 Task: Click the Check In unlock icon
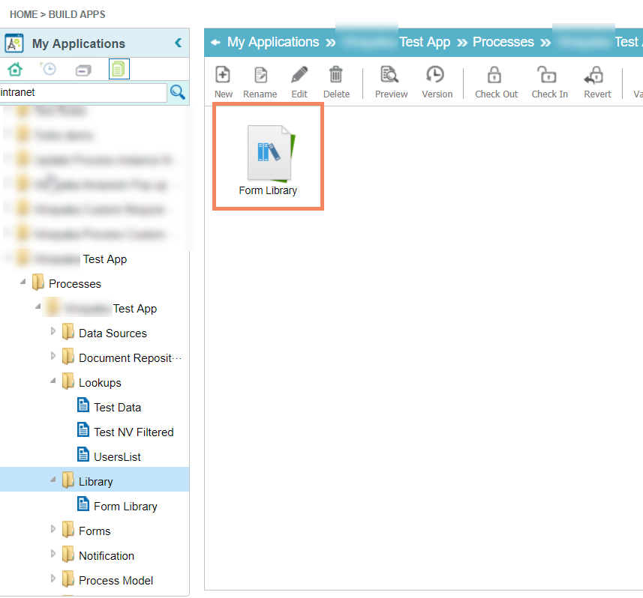(x=549, y=76)
